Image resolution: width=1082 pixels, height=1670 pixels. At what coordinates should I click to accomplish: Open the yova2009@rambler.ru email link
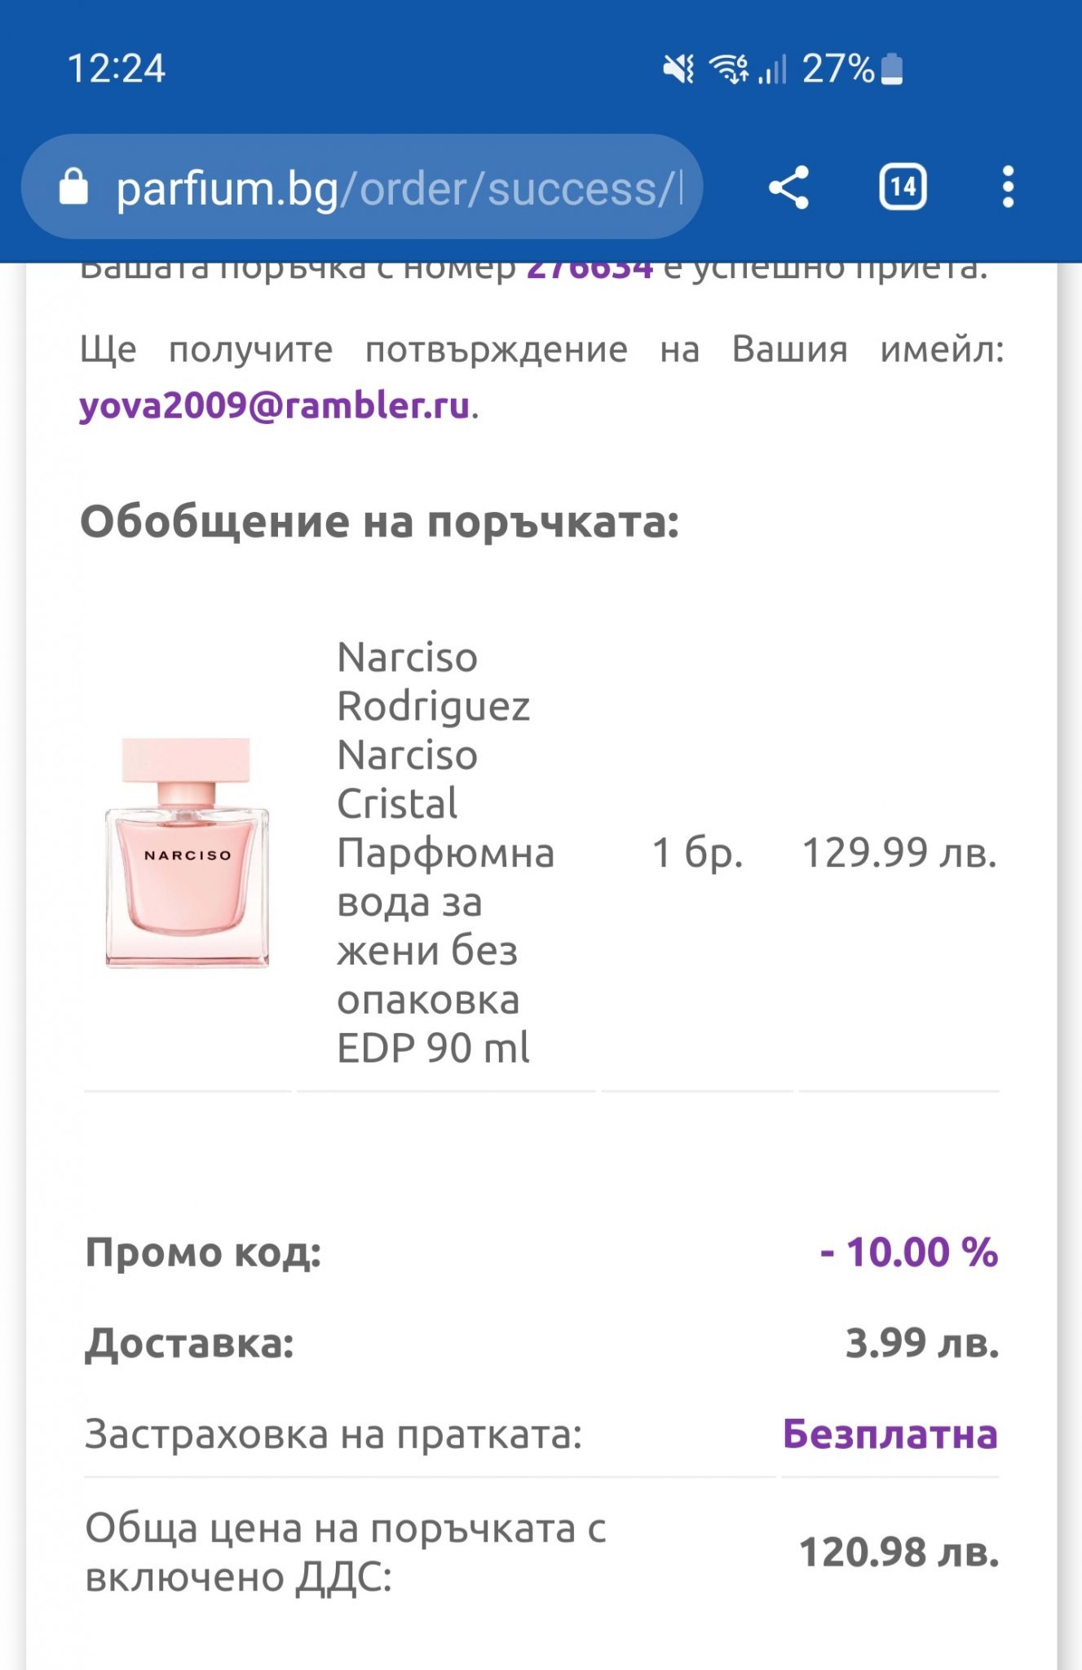pyautogui.click(x=274, y=405)
